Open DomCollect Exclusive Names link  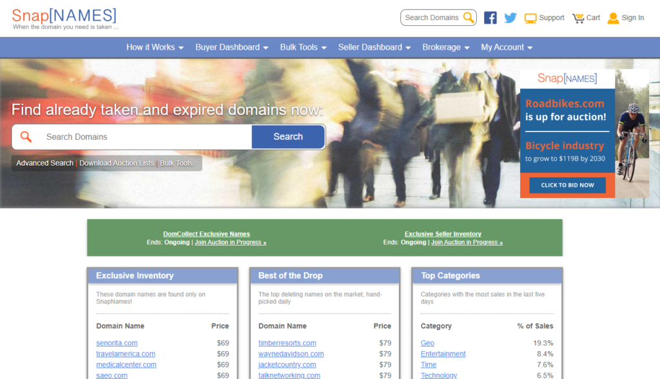pos(207,234)
